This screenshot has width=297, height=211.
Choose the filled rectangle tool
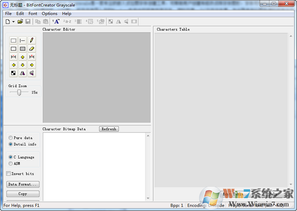pos(23,48)
